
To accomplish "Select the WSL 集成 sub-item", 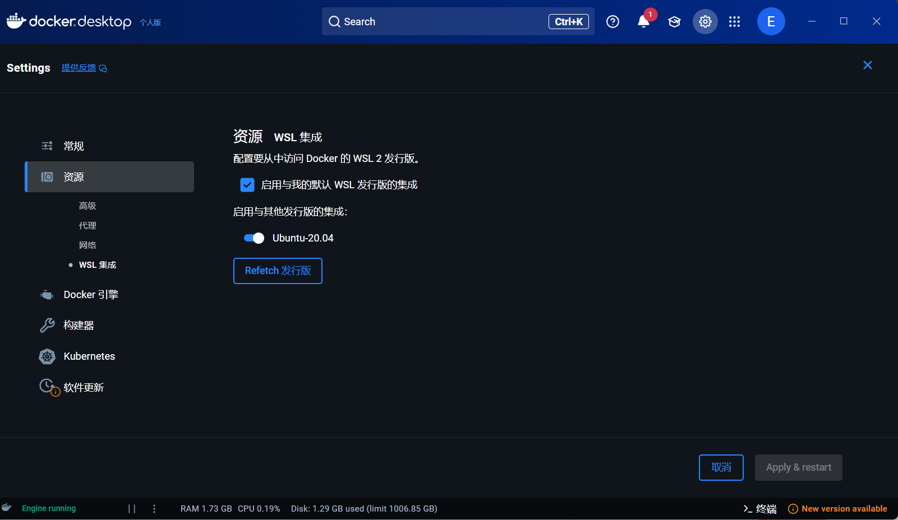I will (98, 265).
